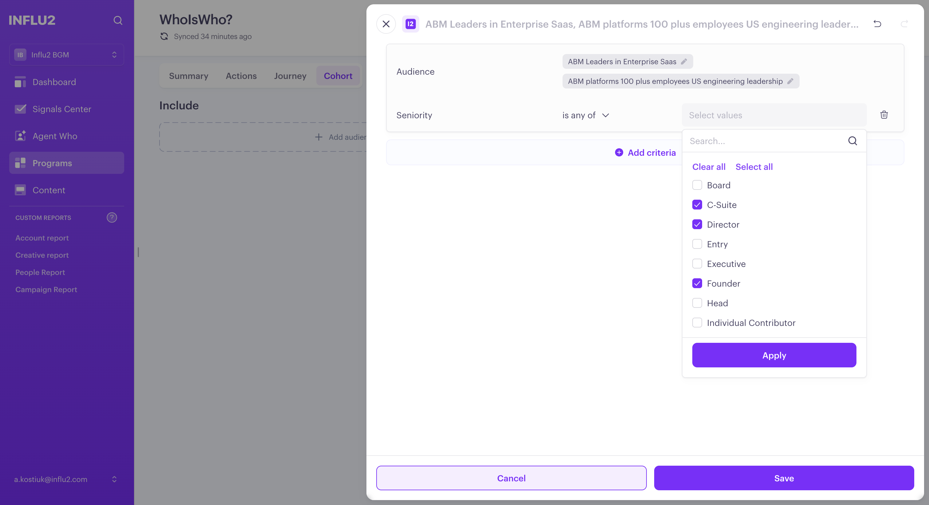
Task: Open the Summary tab
Action: [189, 76]
